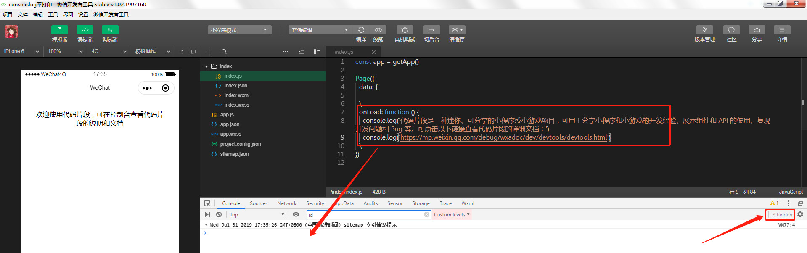
Task: Click the user avatar in toolbar
Action: (11, 32)
